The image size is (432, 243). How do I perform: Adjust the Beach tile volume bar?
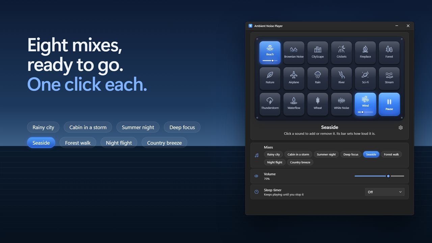click(270, 60)
